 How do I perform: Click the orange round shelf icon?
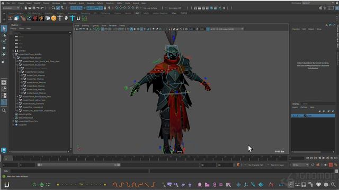click(x=53, y=18)
